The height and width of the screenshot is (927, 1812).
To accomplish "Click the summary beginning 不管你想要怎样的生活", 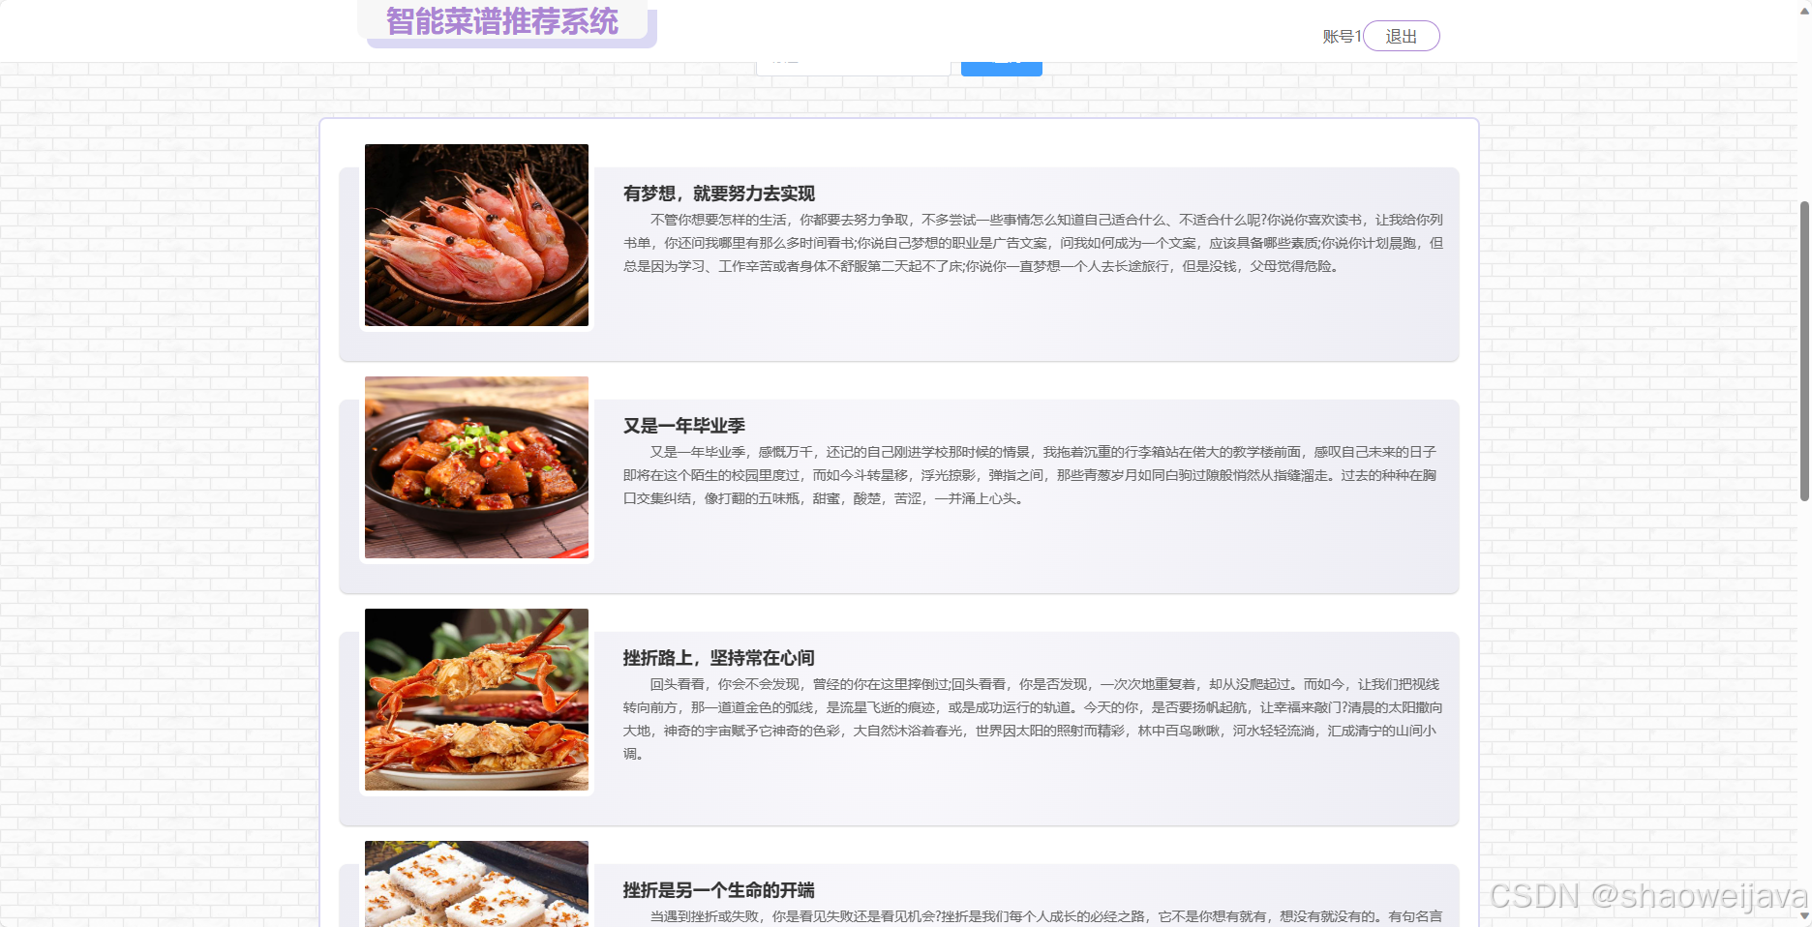I will [1033, 243].
